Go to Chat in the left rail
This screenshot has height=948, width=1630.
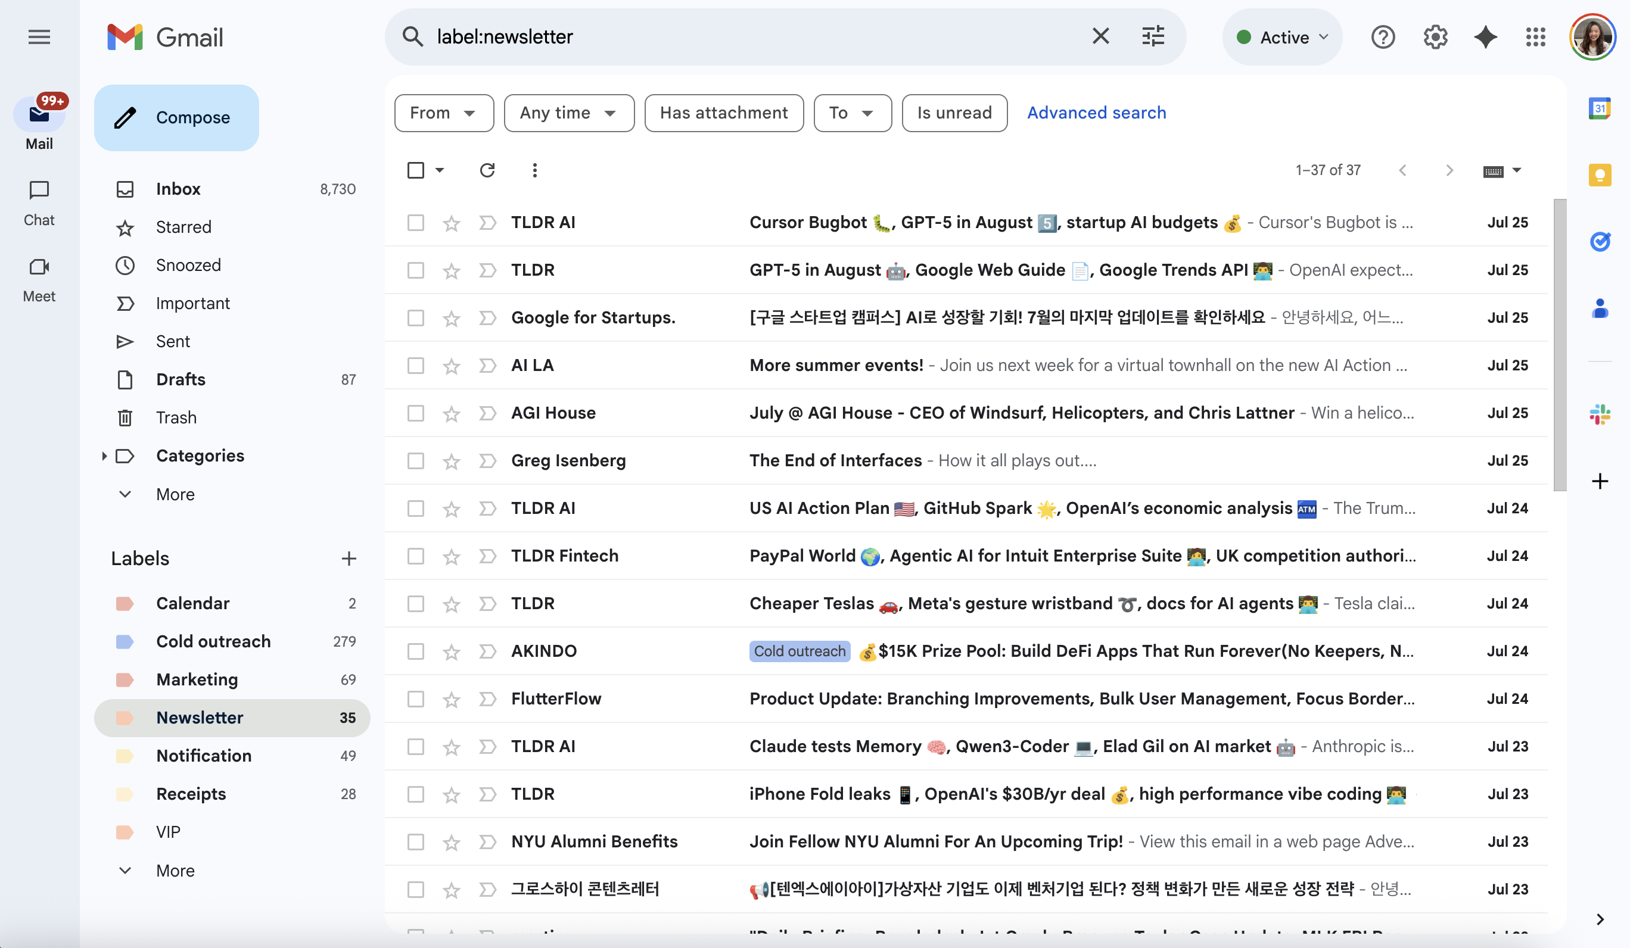point(39,203)
